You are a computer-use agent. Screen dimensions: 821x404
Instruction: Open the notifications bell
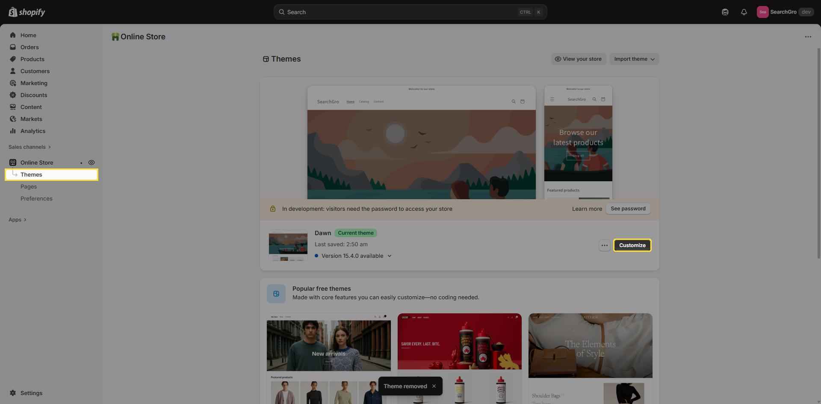(x=744, y=12)
